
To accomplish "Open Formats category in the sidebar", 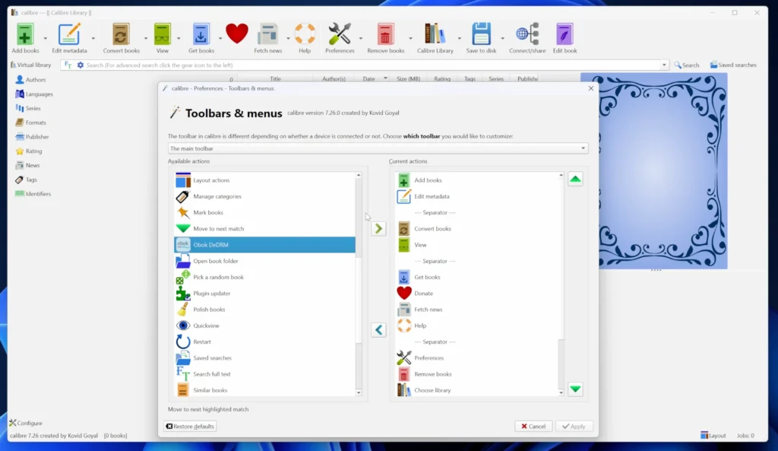I will click(x=30, y=122).
